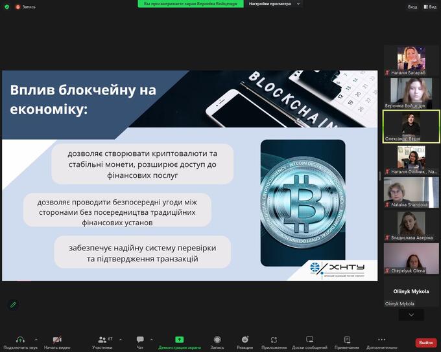Open the More (Дополнительно) options menu
The width and height of the screenshot is (441, 352).
tap(381, 340)
